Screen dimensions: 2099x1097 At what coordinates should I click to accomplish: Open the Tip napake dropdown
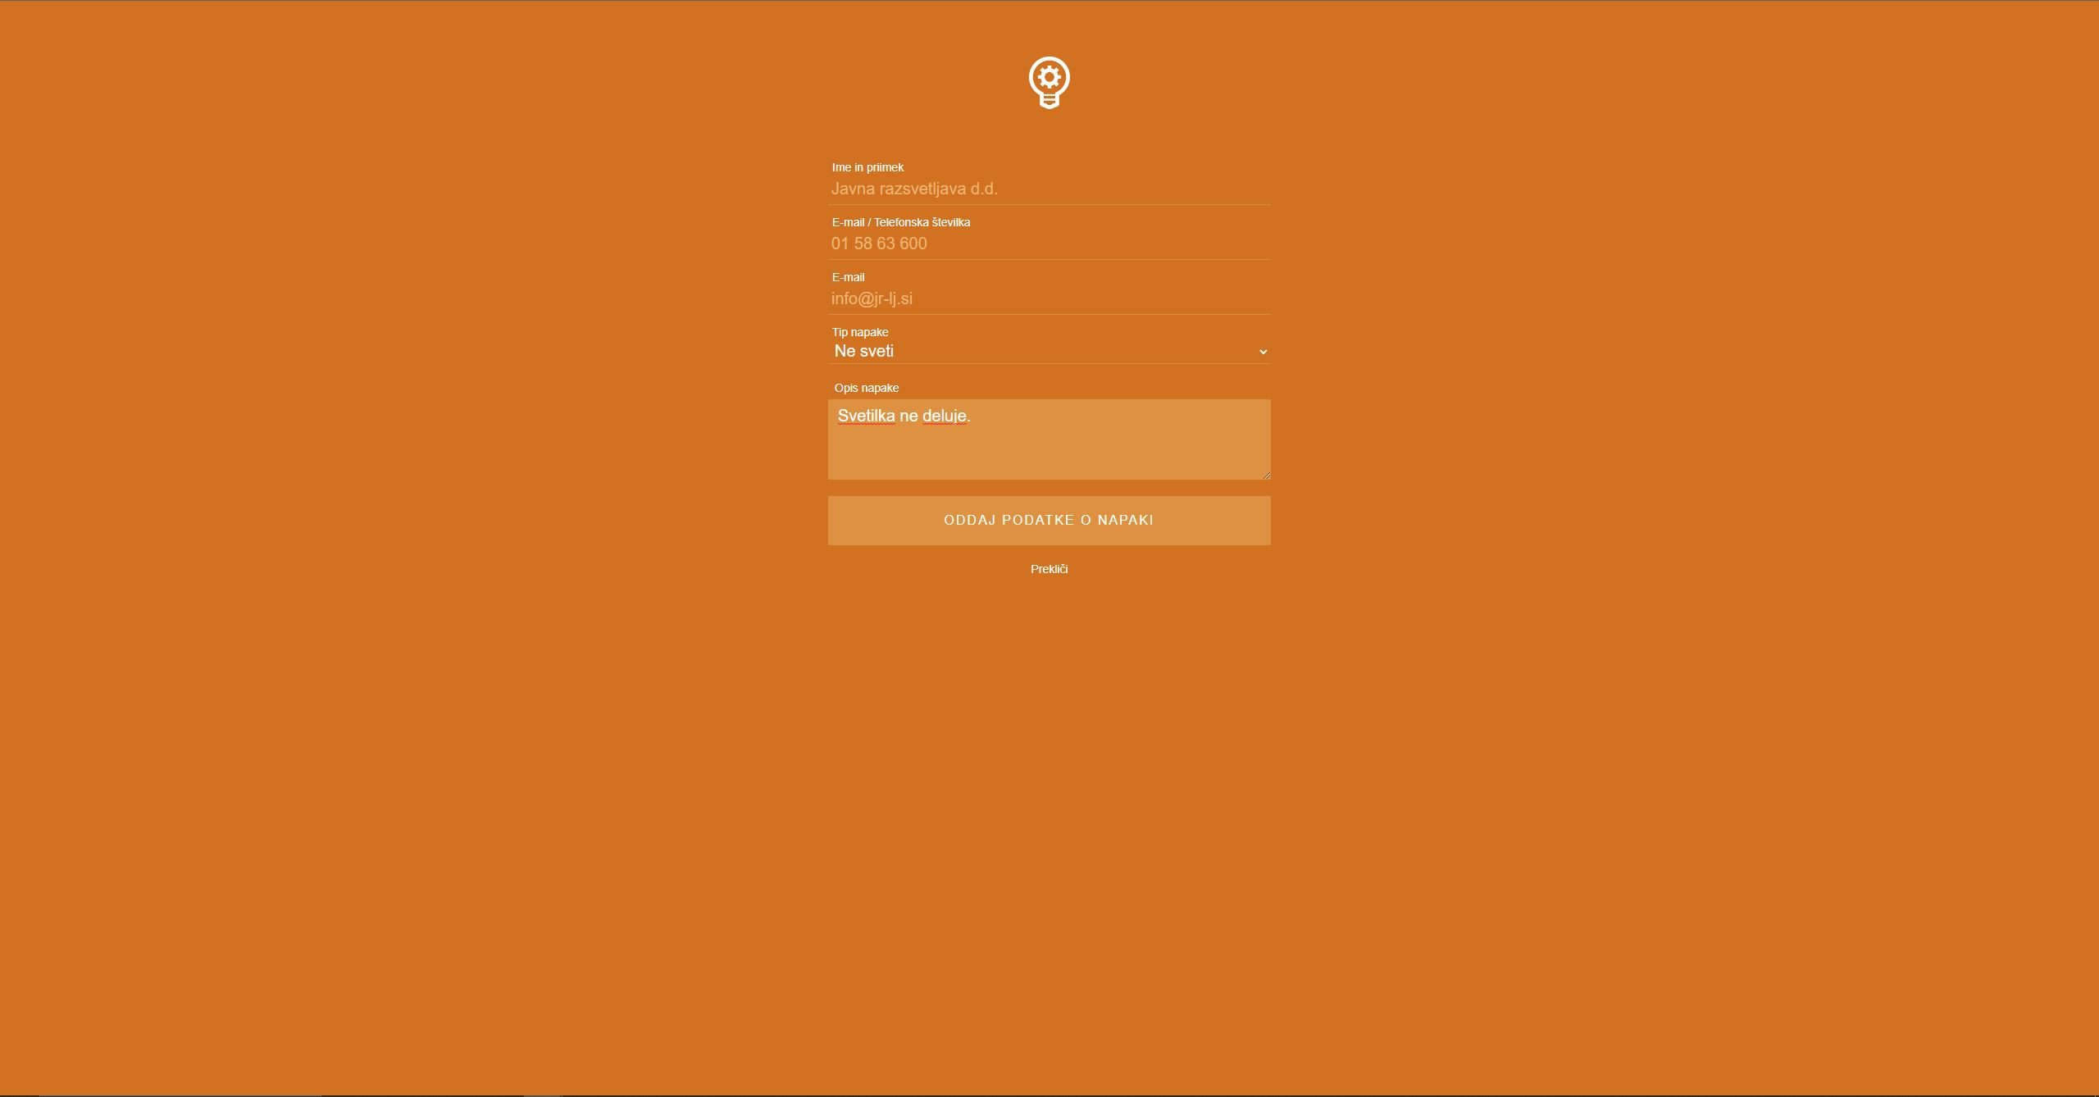[1049, 352]
